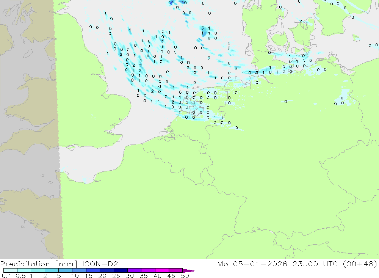
Task: Click the 'ICON-D2' model name text
Action: 100,264
